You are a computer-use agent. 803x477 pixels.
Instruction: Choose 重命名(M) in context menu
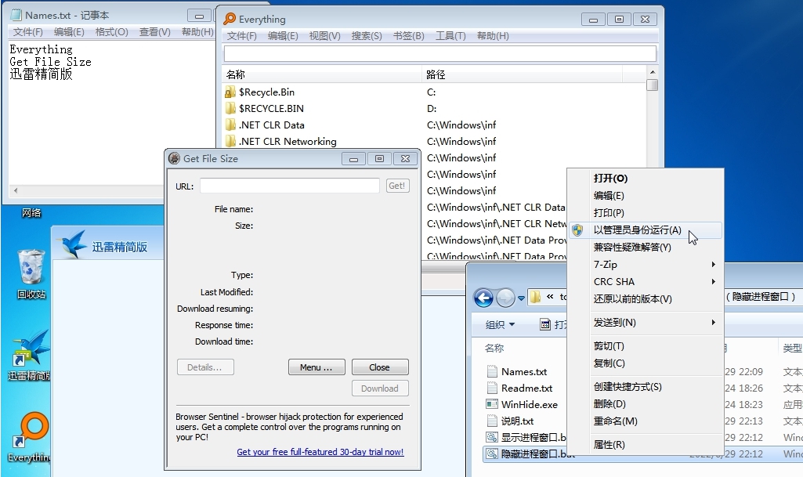click(x=646, y=421)
